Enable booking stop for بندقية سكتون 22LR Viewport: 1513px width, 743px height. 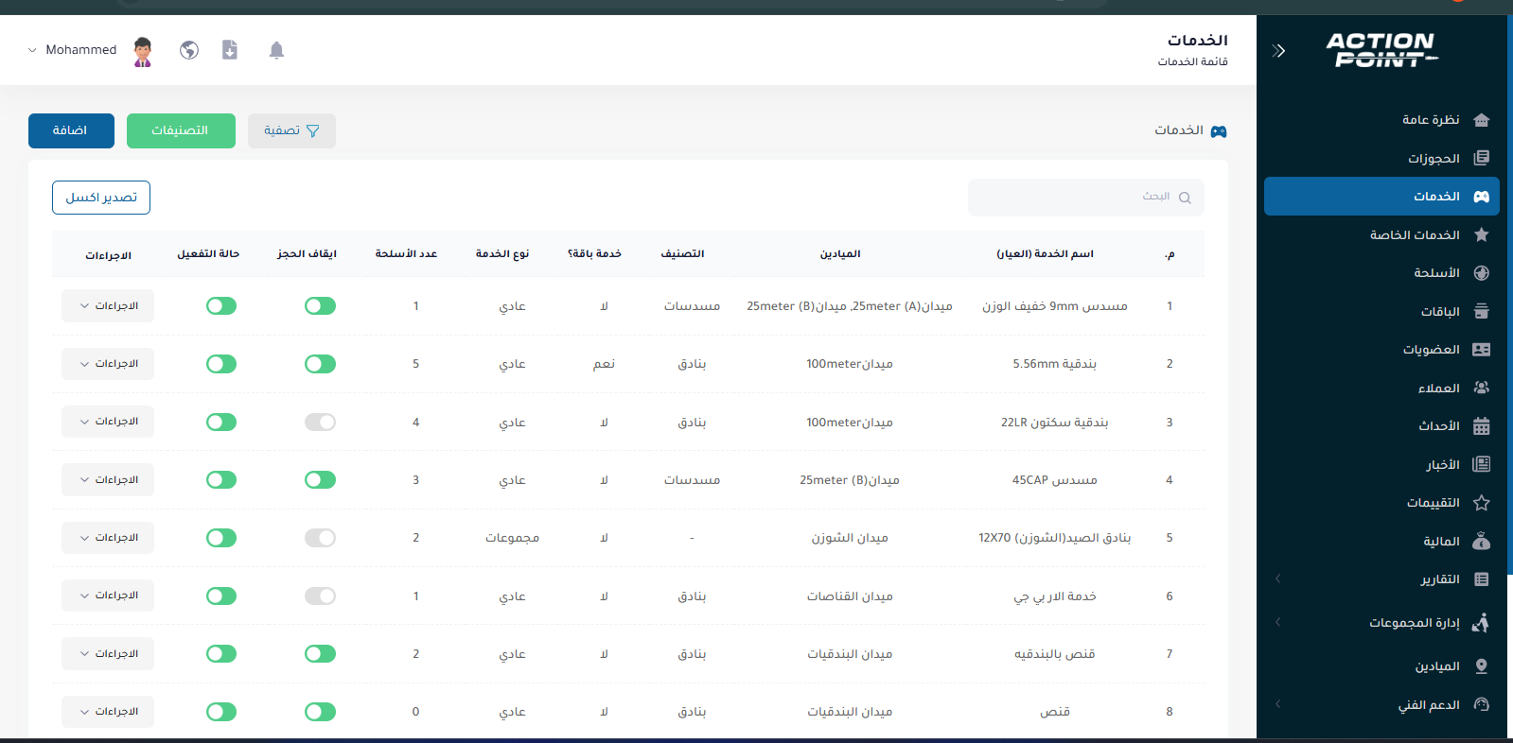(320, 422)
